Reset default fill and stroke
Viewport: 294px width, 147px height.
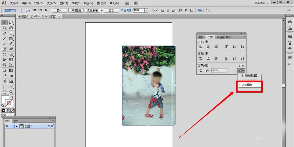(x=3, y=106)
